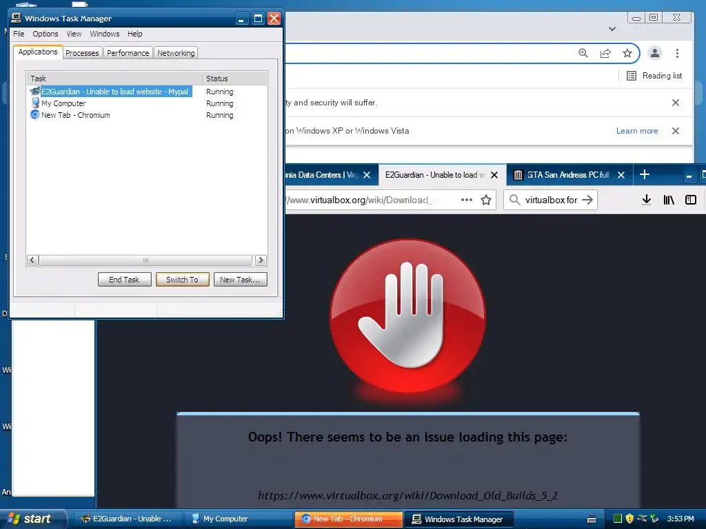Click the search box with 'virtualbox for'
706x529 pixels.
coord(551,200)
